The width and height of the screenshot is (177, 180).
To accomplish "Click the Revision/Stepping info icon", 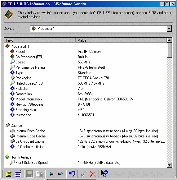I will pos(12,104).
